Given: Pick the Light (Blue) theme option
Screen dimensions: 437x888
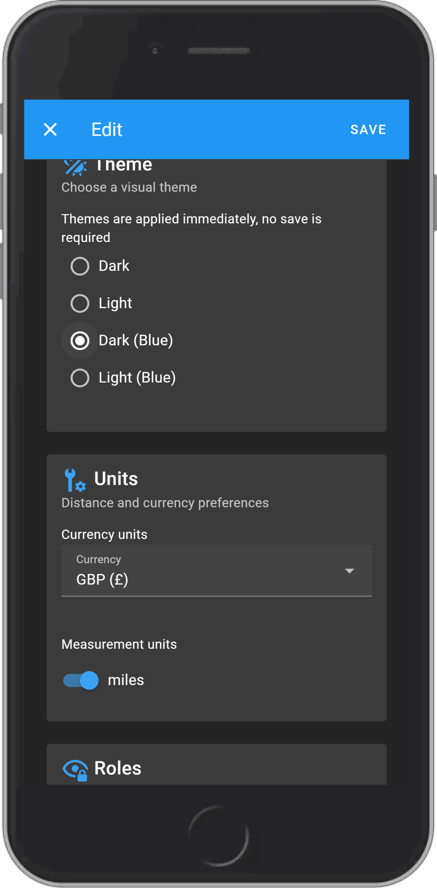Looking at the screenshot, I should (x=80, y=378).
